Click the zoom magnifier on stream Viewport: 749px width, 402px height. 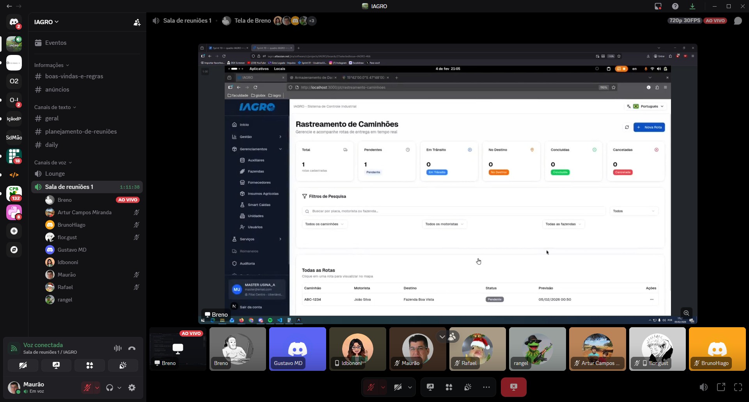coord(686,313)
